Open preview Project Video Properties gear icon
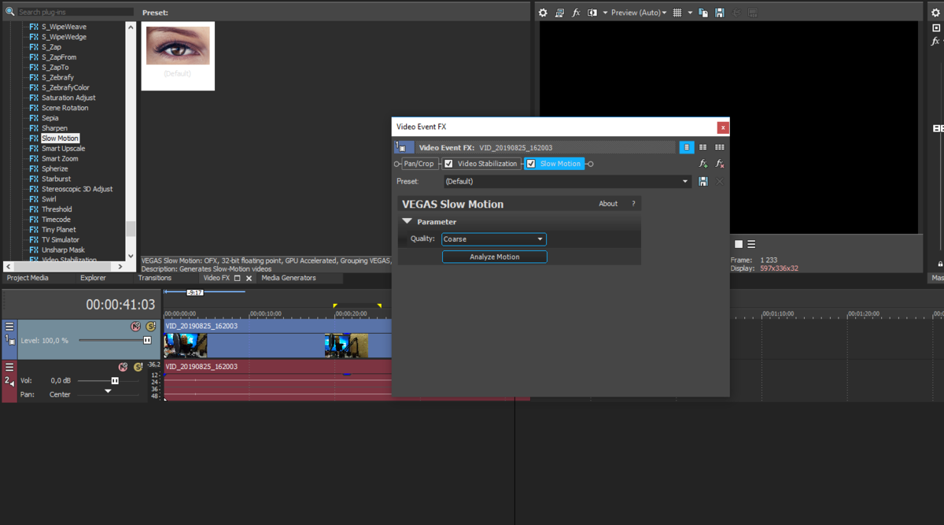Viewport: 944px width, 525px height. (543, 13)
